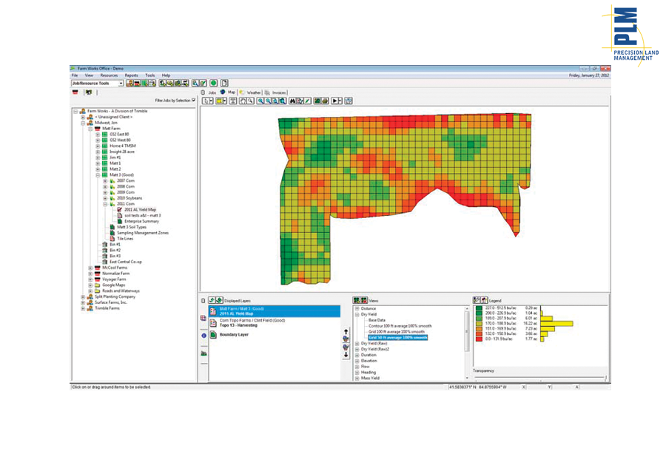The image size is (666, 451).
Task: Select 2011 AL Yield Map in tree
Action: (x=140, y=209)
